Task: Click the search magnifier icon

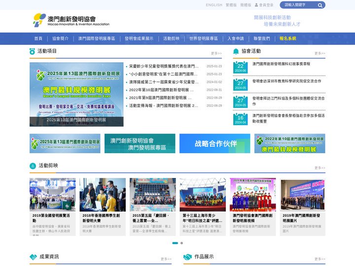Action: pos(320,5)
